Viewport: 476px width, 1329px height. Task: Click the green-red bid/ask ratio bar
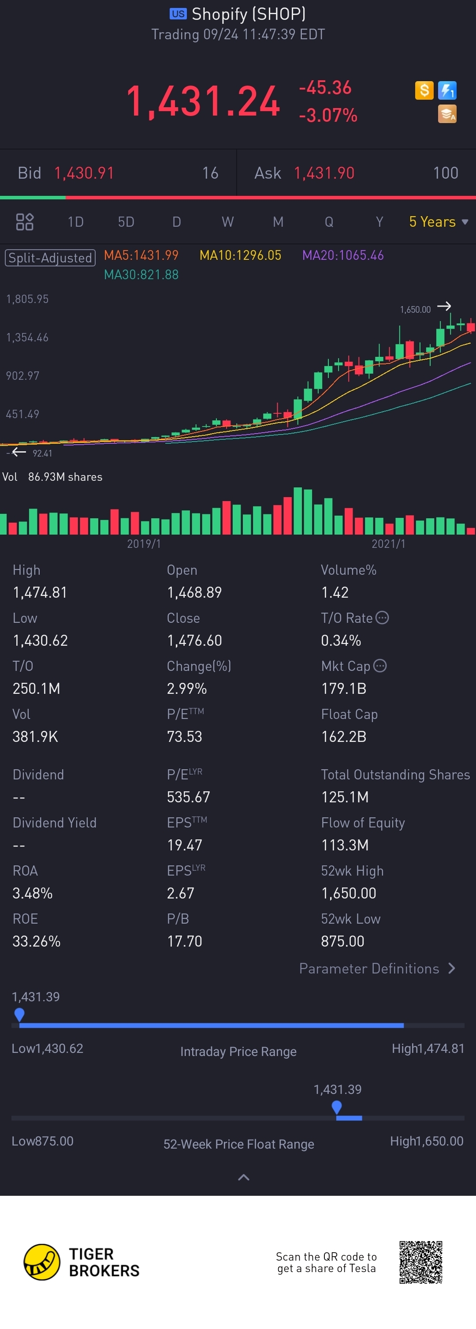(238, 197)
